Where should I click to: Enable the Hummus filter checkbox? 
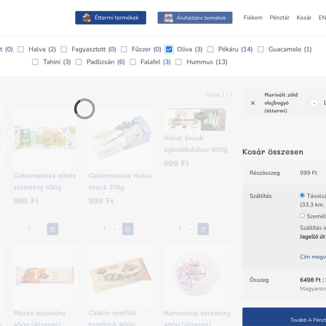(x=179, y=62)
